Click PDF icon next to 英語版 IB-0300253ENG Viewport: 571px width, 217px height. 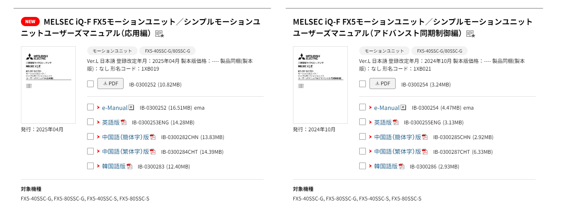point(124,122)
